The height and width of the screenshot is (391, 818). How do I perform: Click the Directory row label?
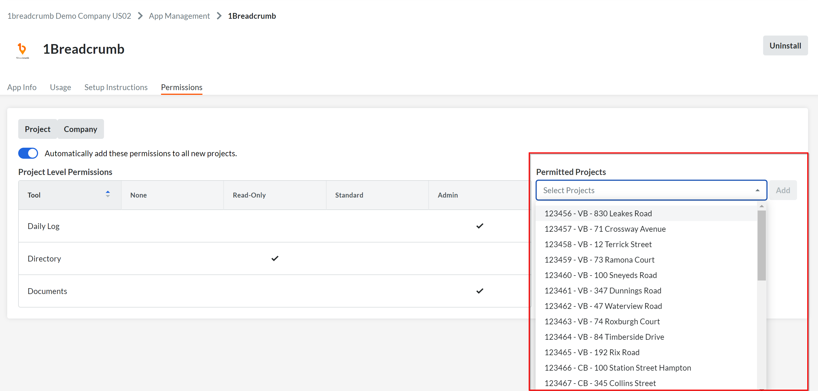(44, 259)
